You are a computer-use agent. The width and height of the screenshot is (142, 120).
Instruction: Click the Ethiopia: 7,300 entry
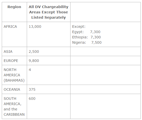pyautogui.click(x=86, y=37)
